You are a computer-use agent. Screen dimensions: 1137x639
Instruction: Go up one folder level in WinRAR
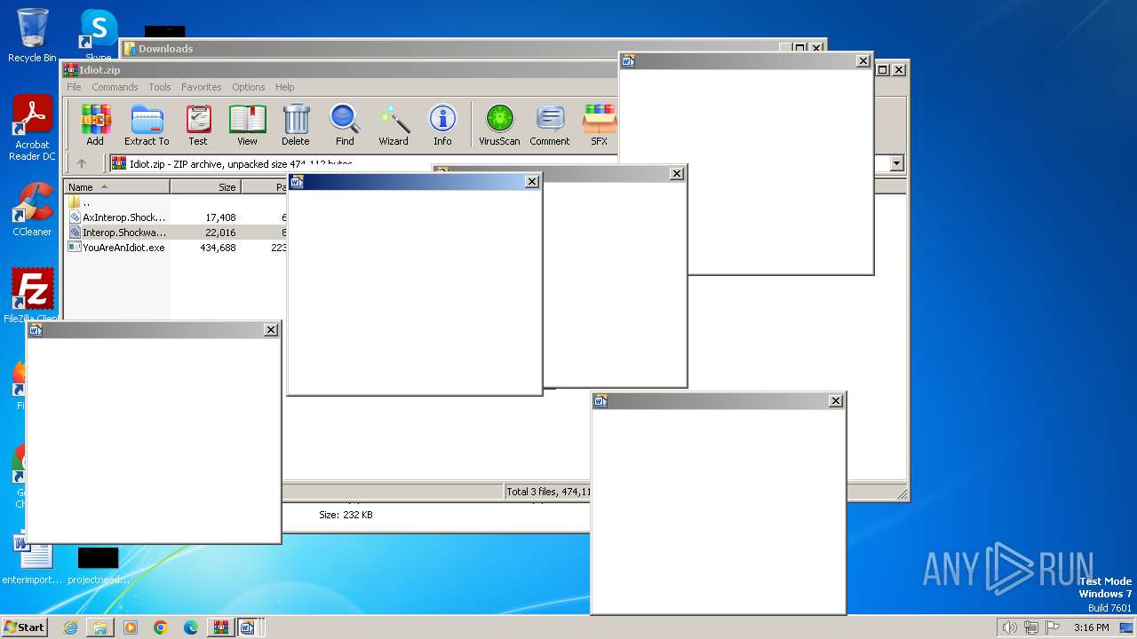tap(82, 163)
